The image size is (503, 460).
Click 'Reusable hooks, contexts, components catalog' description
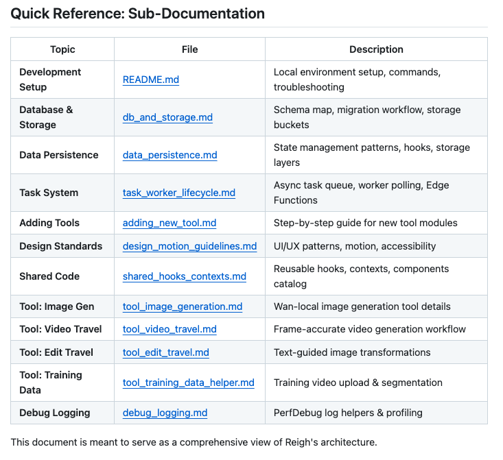point(361,276)
